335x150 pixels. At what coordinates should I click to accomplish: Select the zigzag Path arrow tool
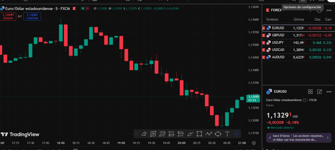[209, 134]
